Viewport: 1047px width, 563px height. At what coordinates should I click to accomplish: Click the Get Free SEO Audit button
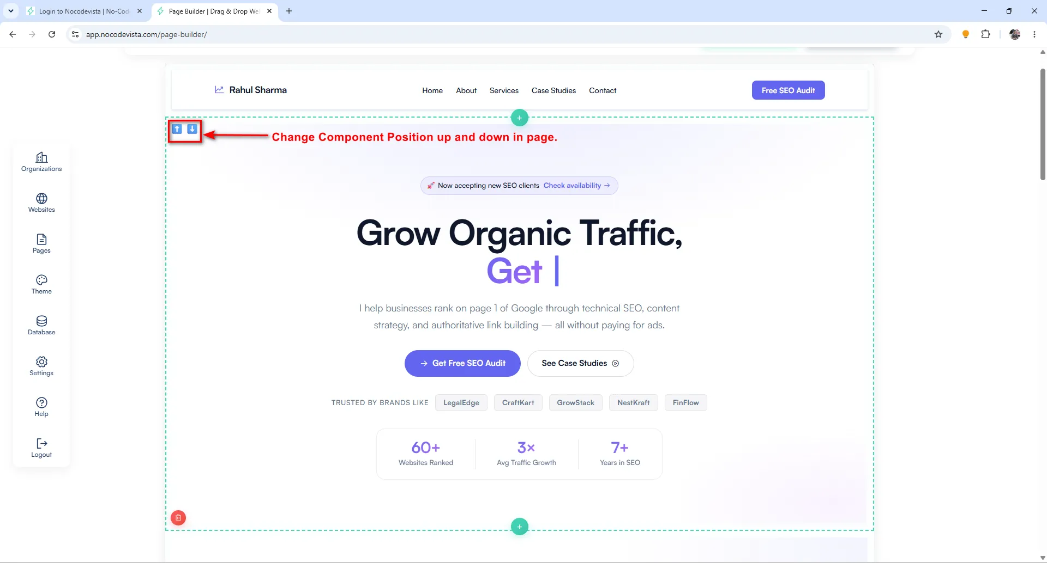point(462,363)
